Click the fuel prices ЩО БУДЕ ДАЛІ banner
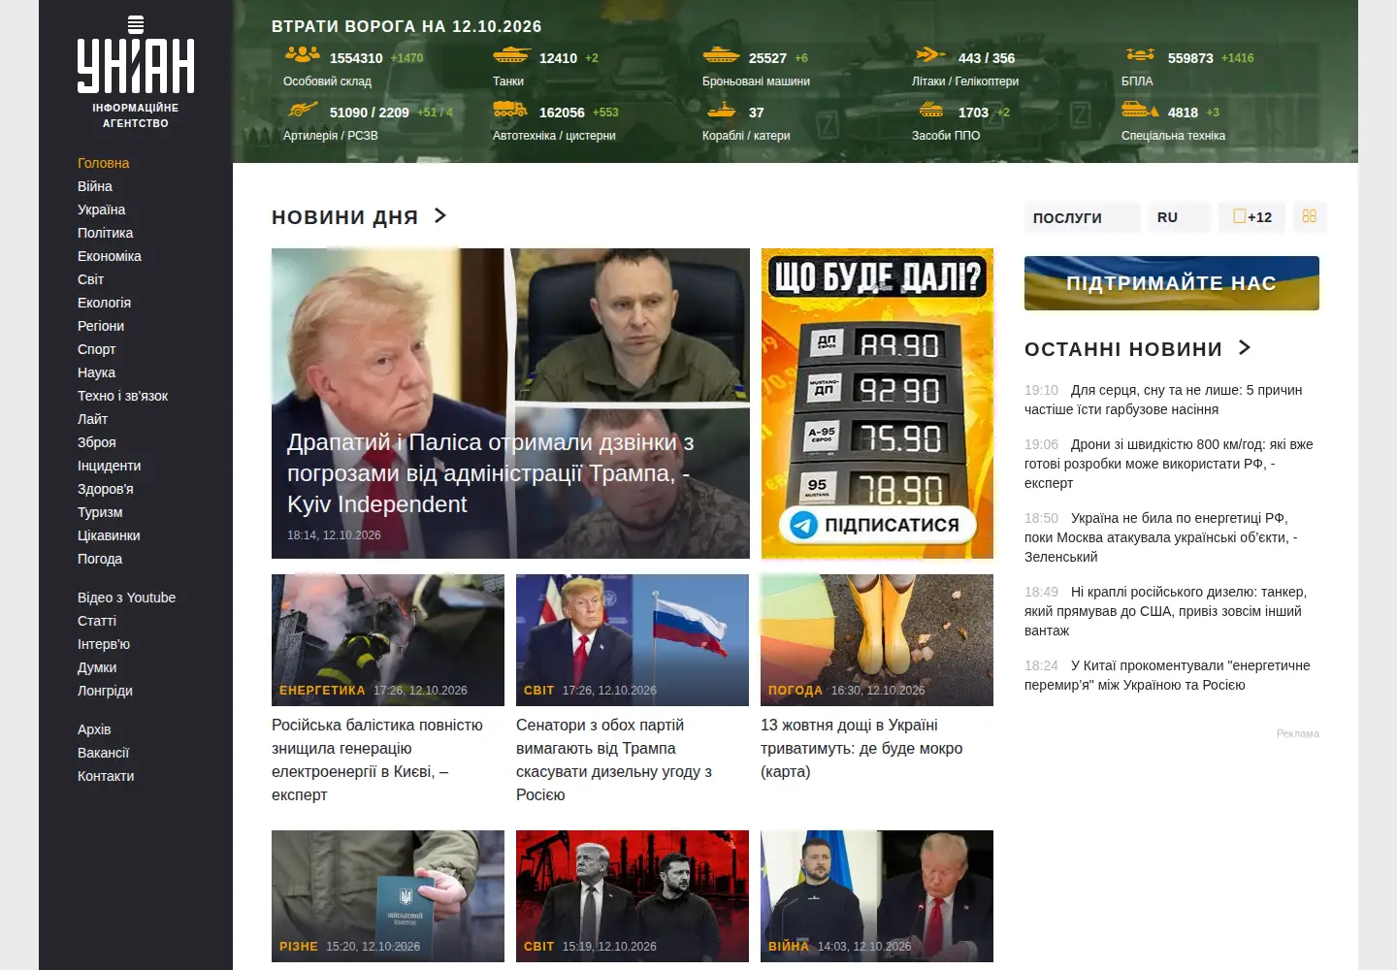The height and width of the screenshot is (970, 1397). tap(877, 404)
